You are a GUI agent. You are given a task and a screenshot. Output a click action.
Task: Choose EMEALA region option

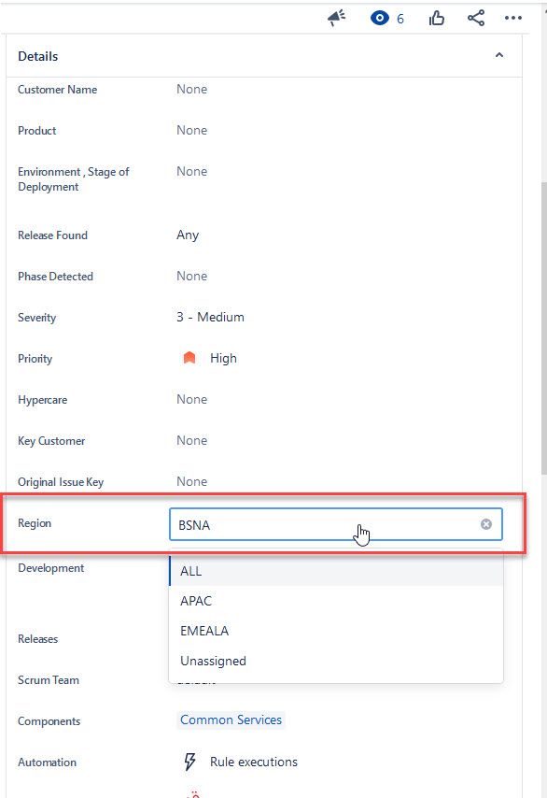[336, 631]
